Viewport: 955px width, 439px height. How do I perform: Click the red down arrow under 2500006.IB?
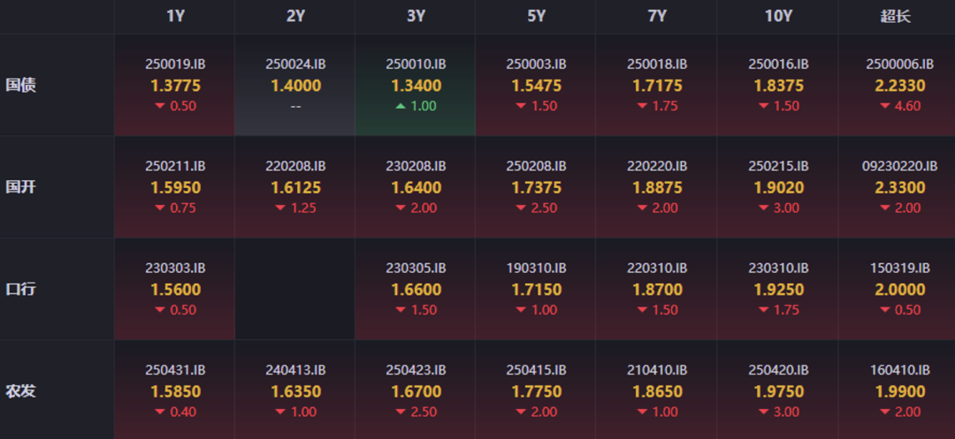coord(884,106)
